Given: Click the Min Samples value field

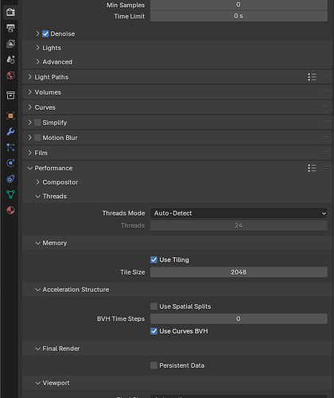Looking at the screenshot, I should coord(239,5).
